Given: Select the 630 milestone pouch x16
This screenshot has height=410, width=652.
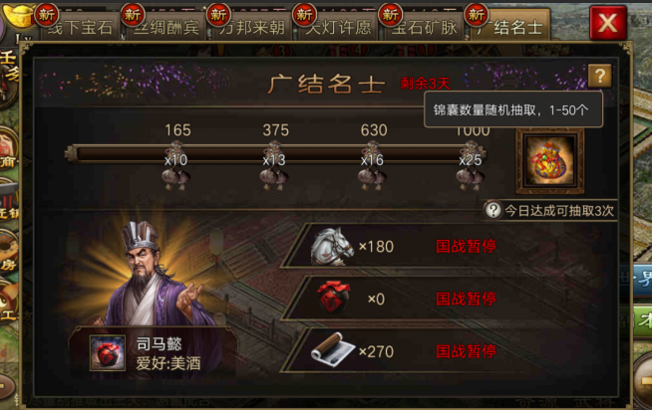Looking at the screenshot, I should [x=372, y=166].
